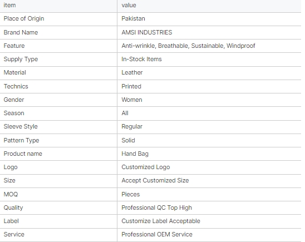Screen dimensions: 305x242
Task: Click the Leather material cell
Action: coord(132,72)
